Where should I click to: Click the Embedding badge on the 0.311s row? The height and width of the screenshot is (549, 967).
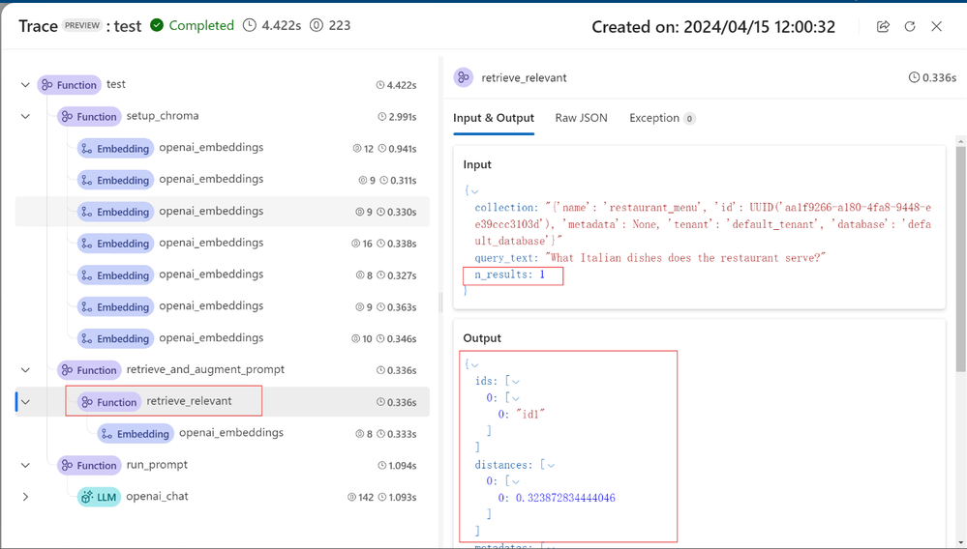coord(115,180)
